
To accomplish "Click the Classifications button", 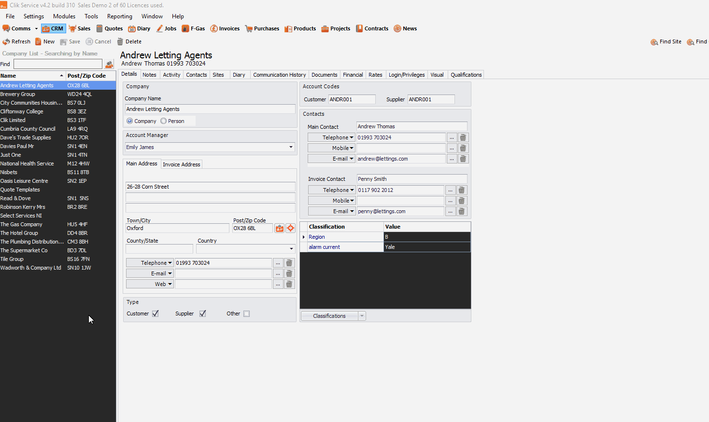I will [x=329, y=316].
